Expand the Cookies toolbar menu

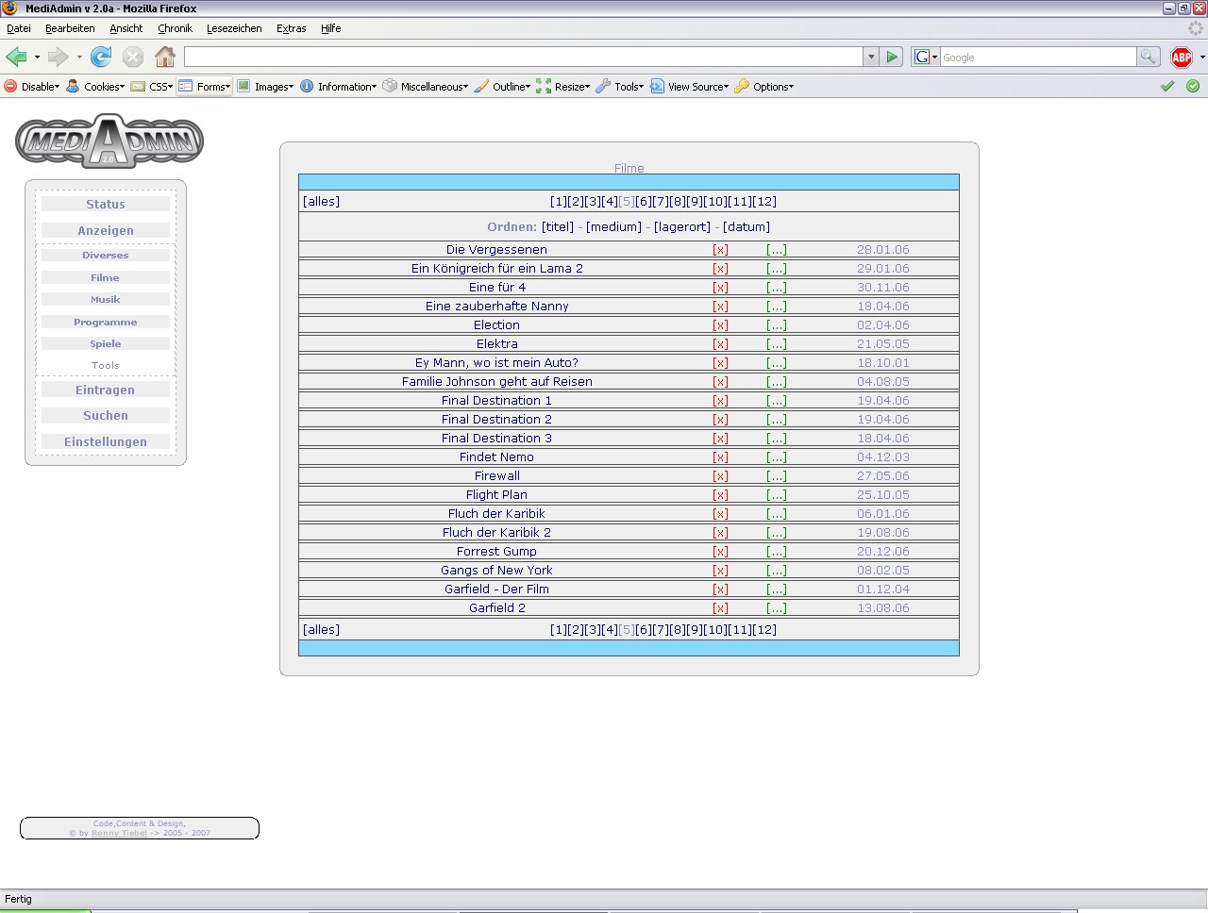click(103, 87)
